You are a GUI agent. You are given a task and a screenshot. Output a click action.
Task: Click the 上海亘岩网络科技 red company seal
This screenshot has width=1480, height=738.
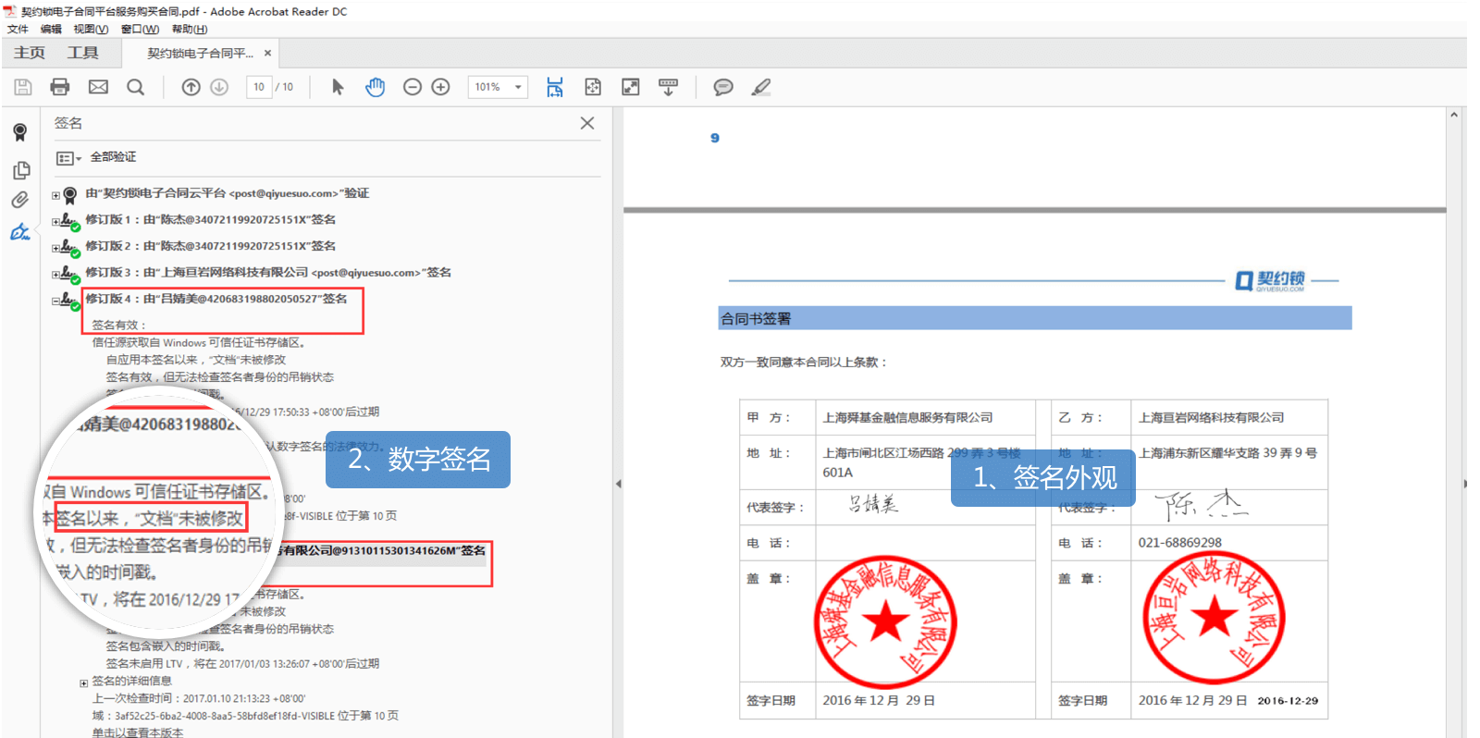(x=1215, y=617)
